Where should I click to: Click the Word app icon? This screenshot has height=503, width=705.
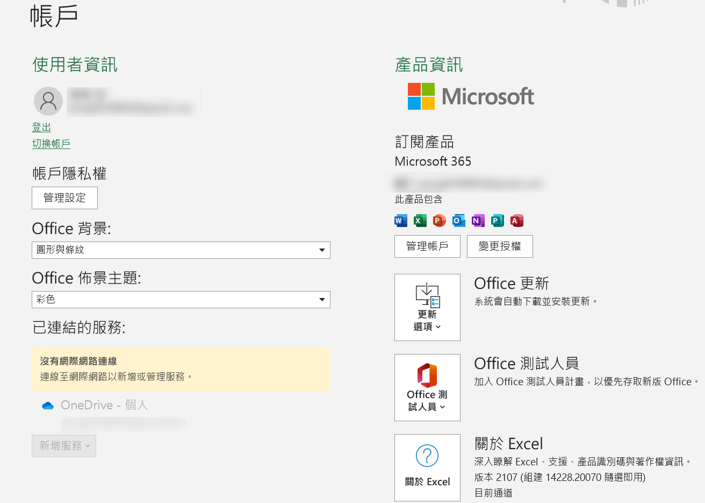click(401, 221)
